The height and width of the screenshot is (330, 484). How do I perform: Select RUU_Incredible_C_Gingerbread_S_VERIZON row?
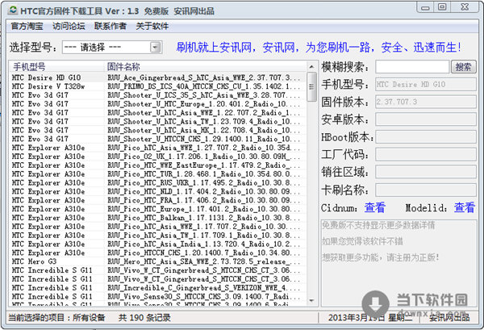click(x=157, y=288)
